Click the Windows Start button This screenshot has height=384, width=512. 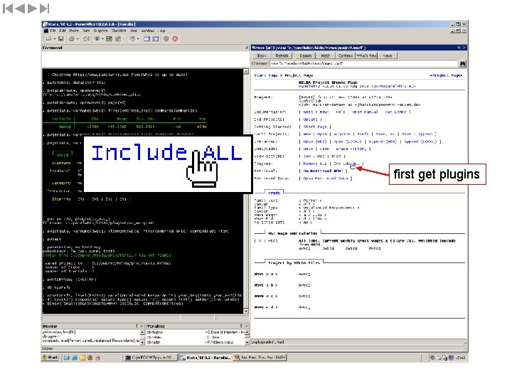[50, 358]
